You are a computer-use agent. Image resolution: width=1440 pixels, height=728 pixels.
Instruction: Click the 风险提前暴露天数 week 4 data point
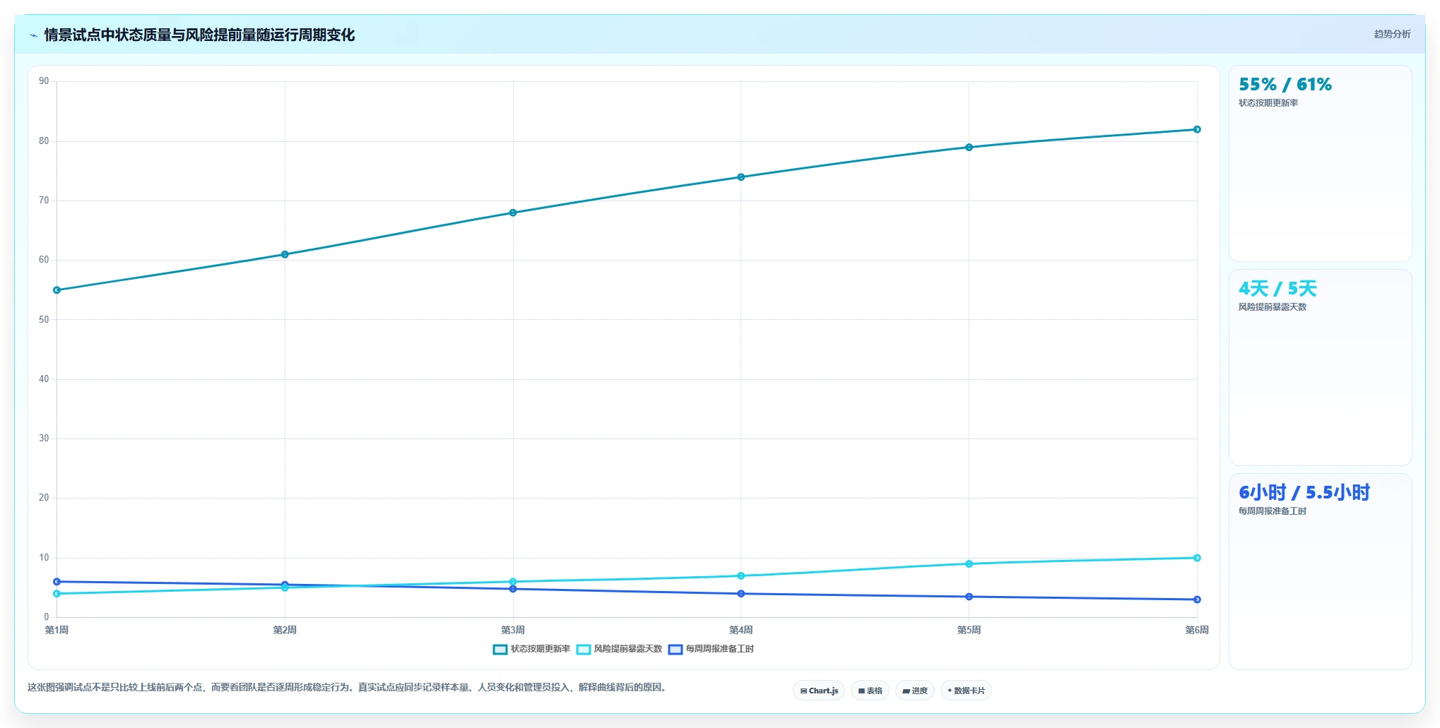740,575
